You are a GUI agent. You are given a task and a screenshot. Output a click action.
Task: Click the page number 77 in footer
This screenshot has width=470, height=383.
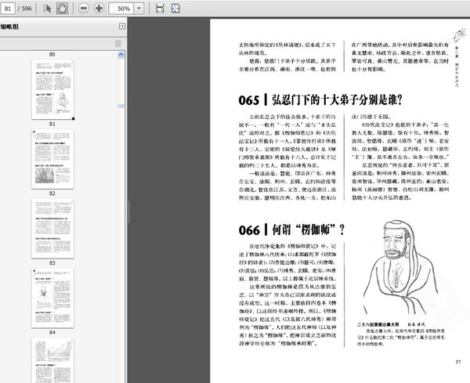click(458, 362)
